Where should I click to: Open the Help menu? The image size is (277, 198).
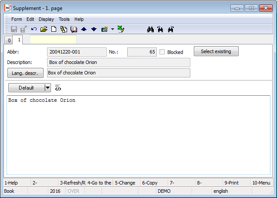[79, 19]
